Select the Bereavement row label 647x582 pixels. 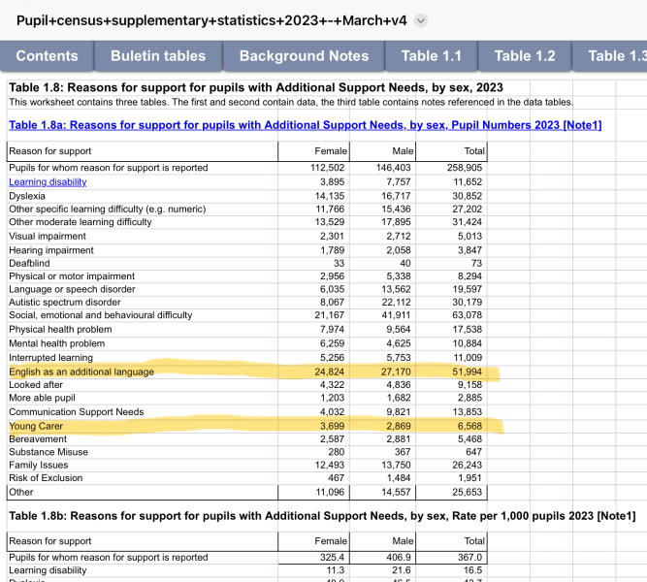point(38,438)
